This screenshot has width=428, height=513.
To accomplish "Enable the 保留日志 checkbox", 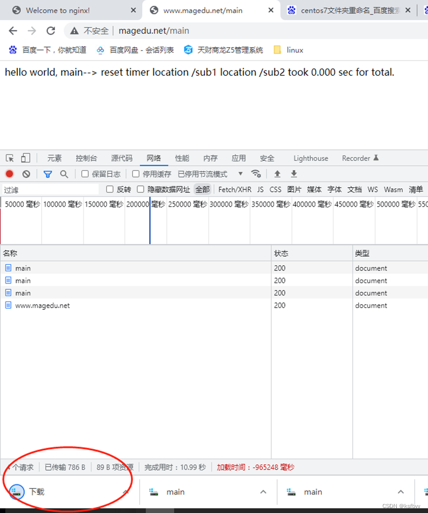I will [85, 174].
